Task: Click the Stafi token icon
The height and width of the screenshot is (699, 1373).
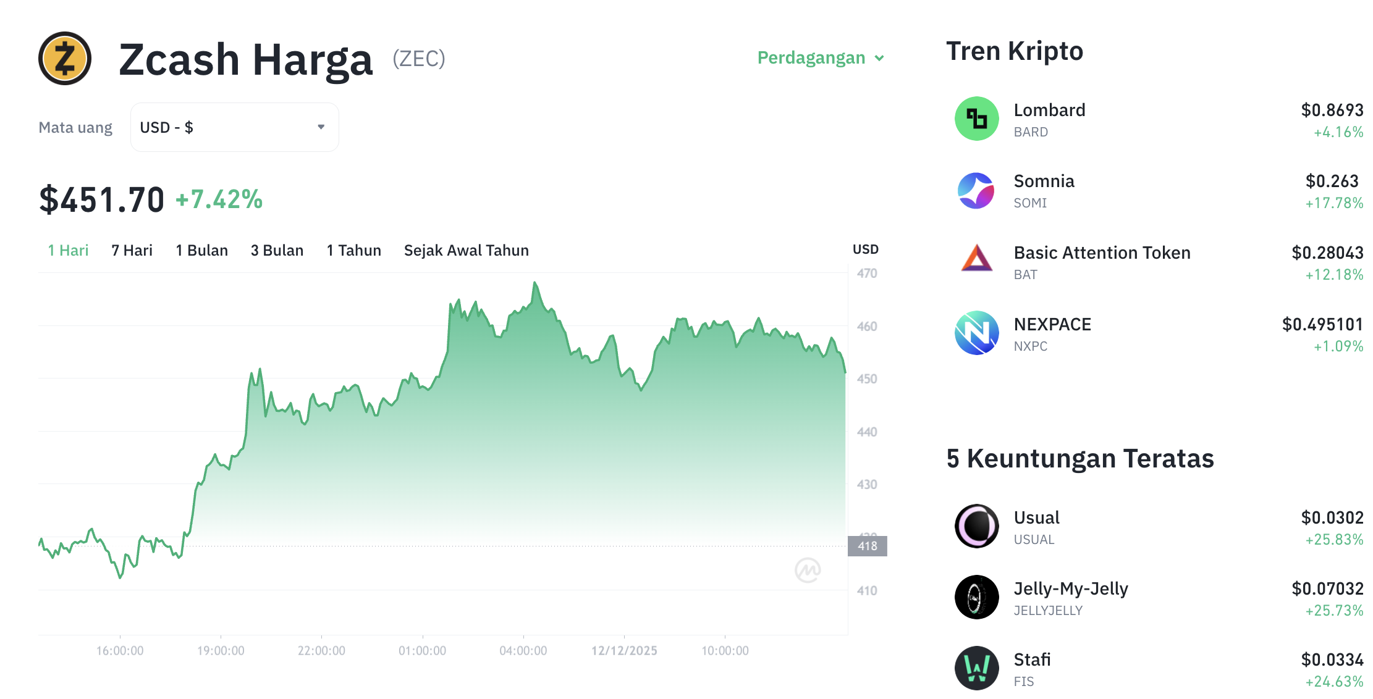Action: 976,669
